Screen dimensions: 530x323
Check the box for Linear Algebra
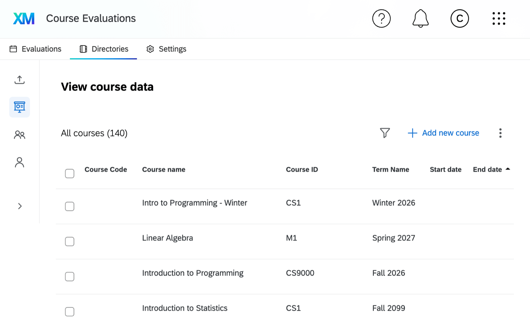[70, 241]
